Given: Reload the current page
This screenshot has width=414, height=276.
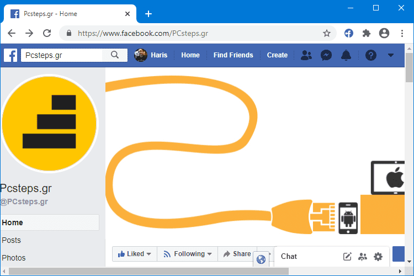Looking at the screenshot, I should pos(47,33).
